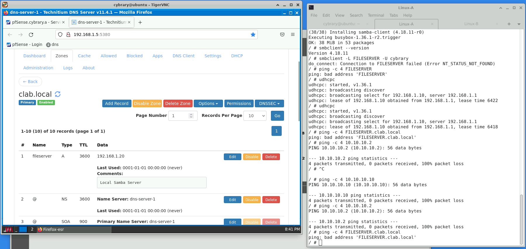The image size is (526, 249).
Task: Click Disable Zone button
Action: pos(147,103)
